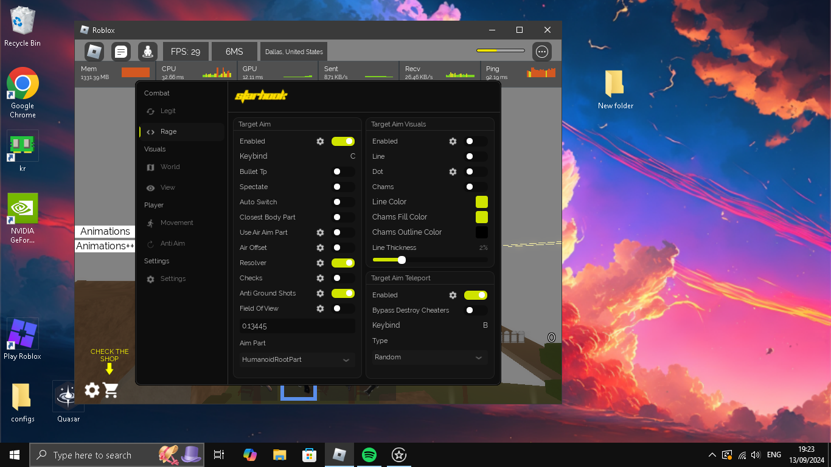831x467 pixels.
Task: Open the Windows Start menu
Action: [15, 455]
